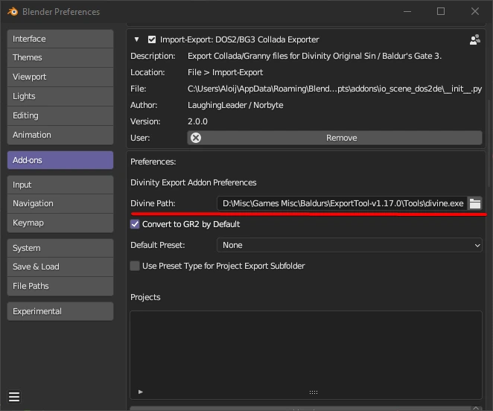493x411 pixels.
Task: Switch to the Interface preferences tab
Action: [60, 39]
